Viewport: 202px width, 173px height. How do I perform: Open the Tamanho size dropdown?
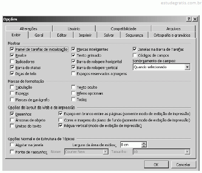pos(187,152)
